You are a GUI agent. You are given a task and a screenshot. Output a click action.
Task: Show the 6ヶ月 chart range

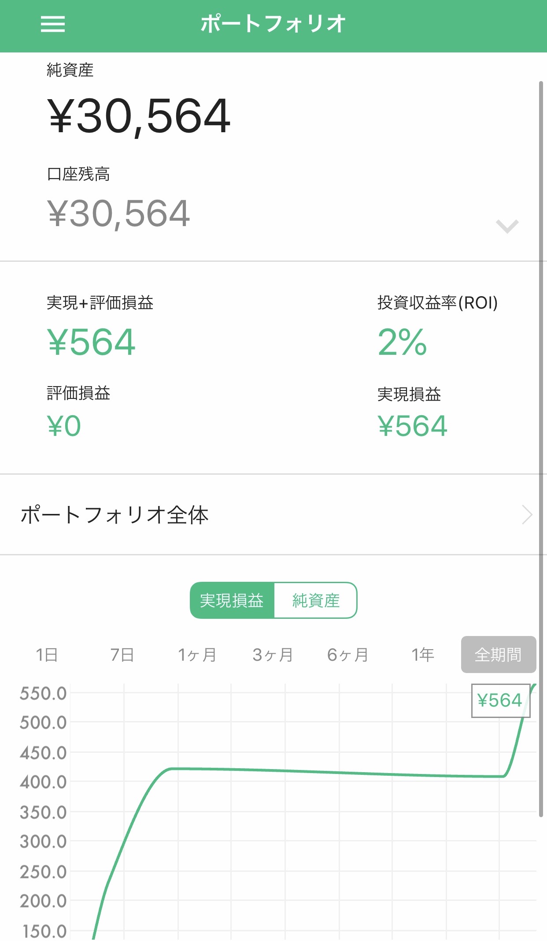(347, 655)
